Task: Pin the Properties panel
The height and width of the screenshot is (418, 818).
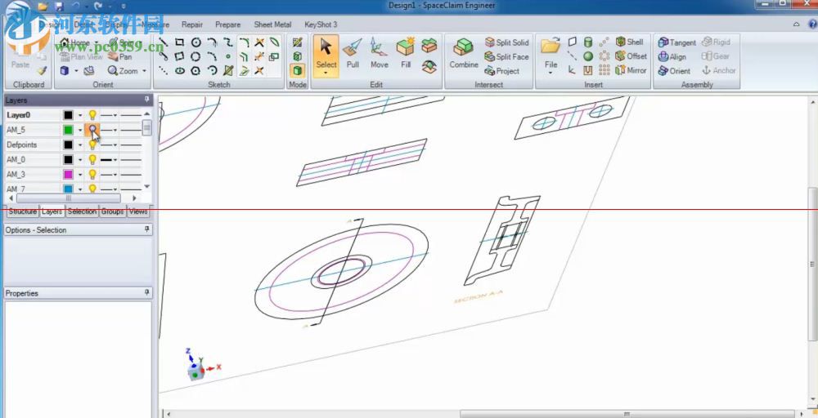Action: 146,293
